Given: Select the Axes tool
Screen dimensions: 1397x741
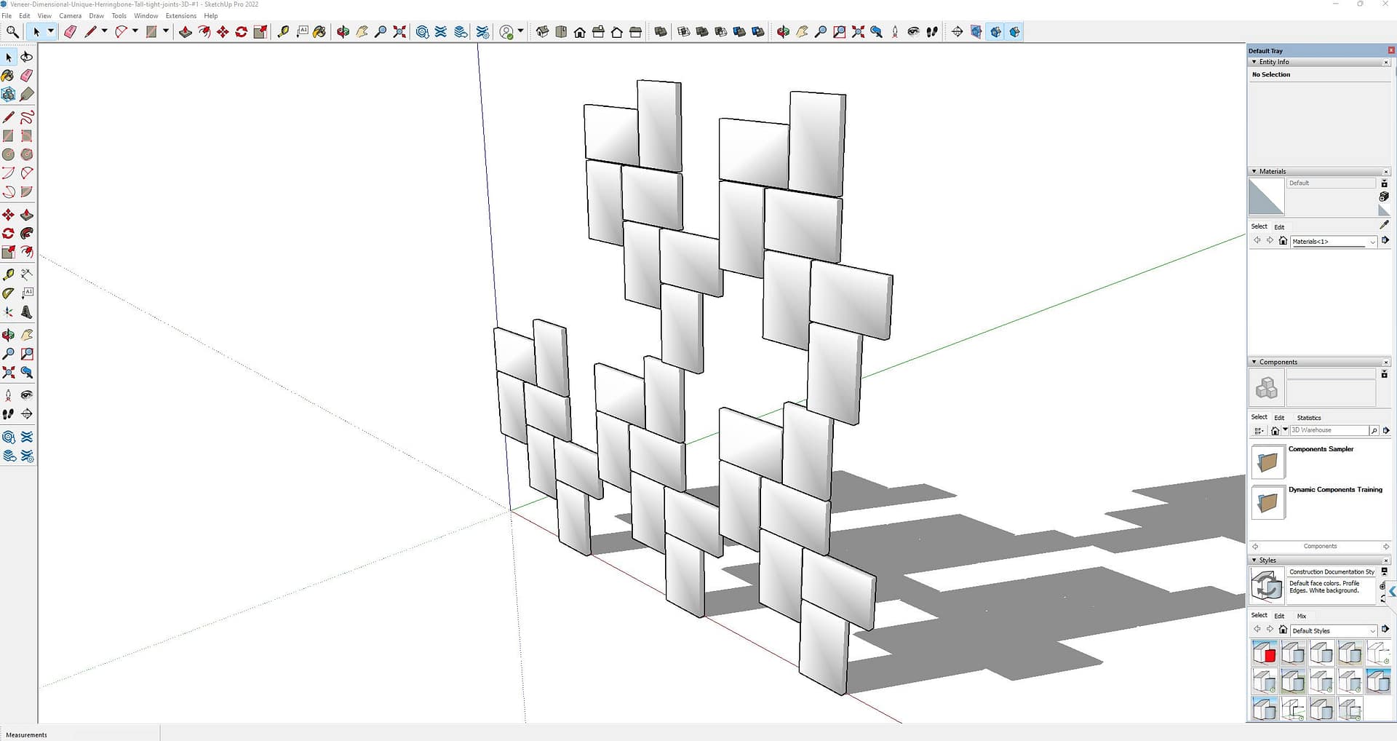Looking at the screenshot, I should coord(8,312).
